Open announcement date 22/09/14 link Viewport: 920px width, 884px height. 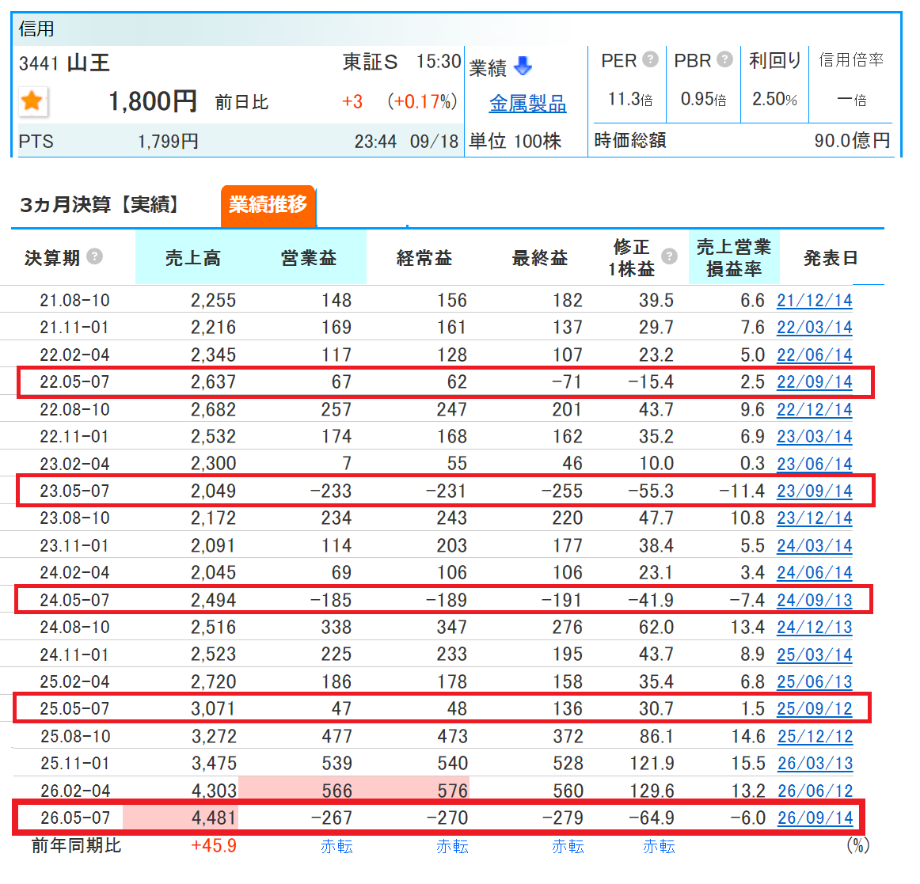(x=815, y=382)
